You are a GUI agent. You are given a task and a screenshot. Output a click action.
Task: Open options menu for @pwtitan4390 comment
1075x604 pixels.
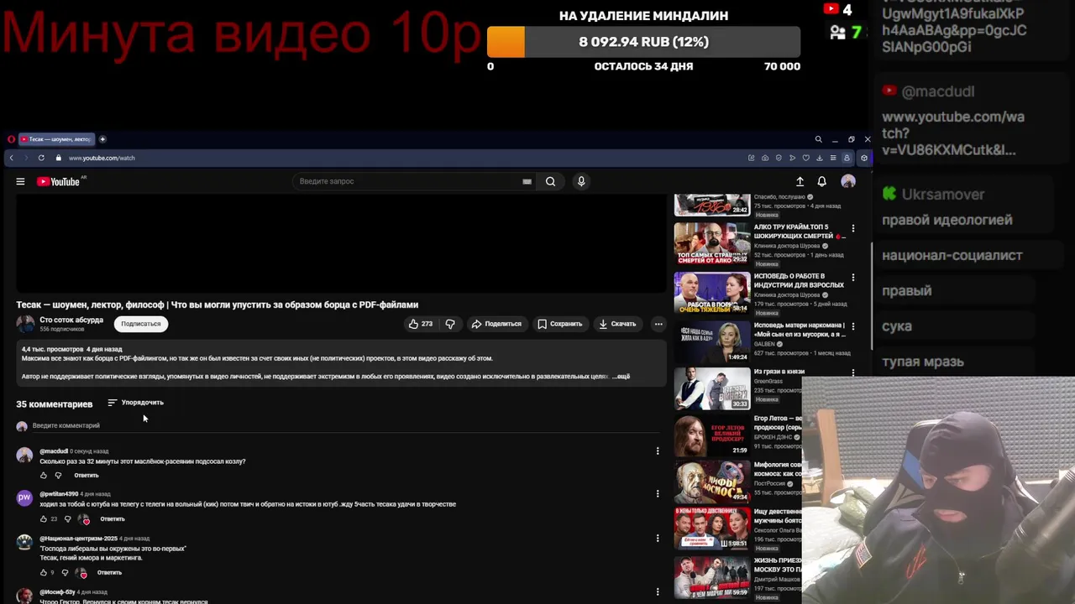(658, 494)
